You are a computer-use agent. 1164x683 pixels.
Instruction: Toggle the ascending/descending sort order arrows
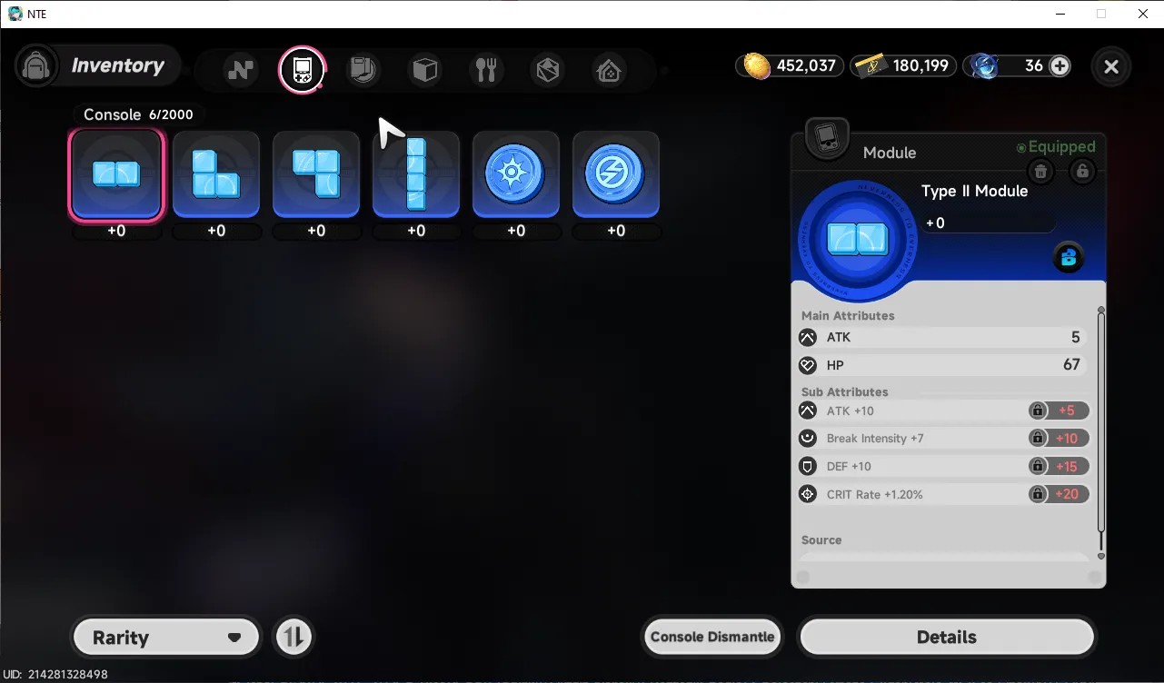[x=293, y=637]
